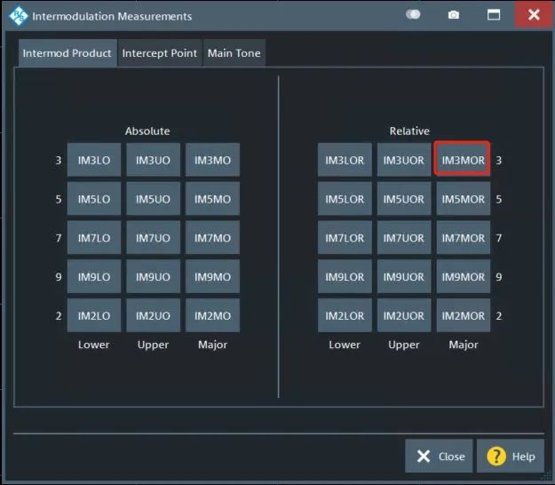Select the IM9UO measurement button

point(153,277)
